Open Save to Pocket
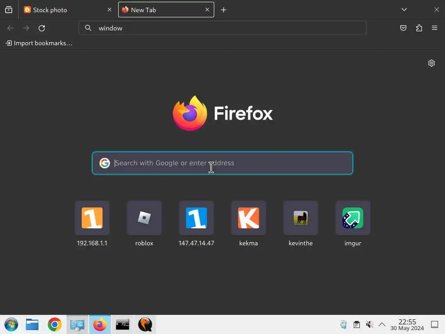The image size is (445, 334). point(403,28)
